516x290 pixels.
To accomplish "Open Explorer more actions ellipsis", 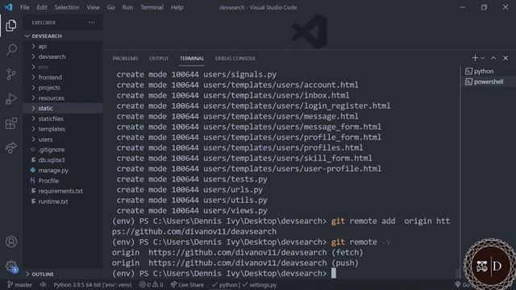I will pos(91,23).
